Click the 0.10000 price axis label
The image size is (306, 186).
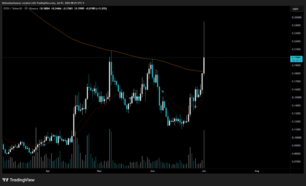(x=296, y=137)
